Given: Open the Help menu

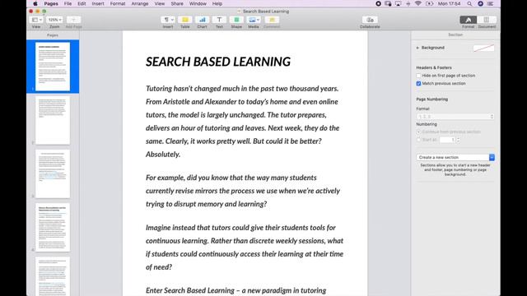Looking at the screenshot, I should pyautogui.click(x=217, y=3).
